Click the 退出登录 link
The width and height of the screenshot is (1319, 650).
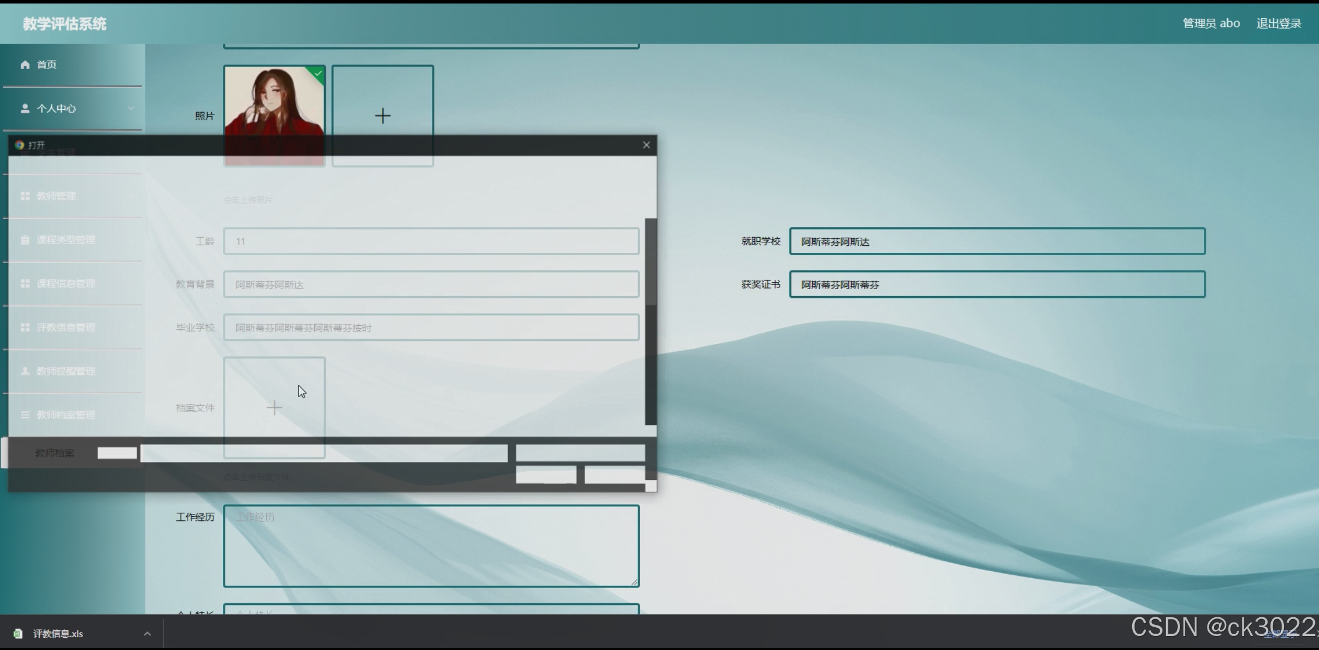[1278, 23]
